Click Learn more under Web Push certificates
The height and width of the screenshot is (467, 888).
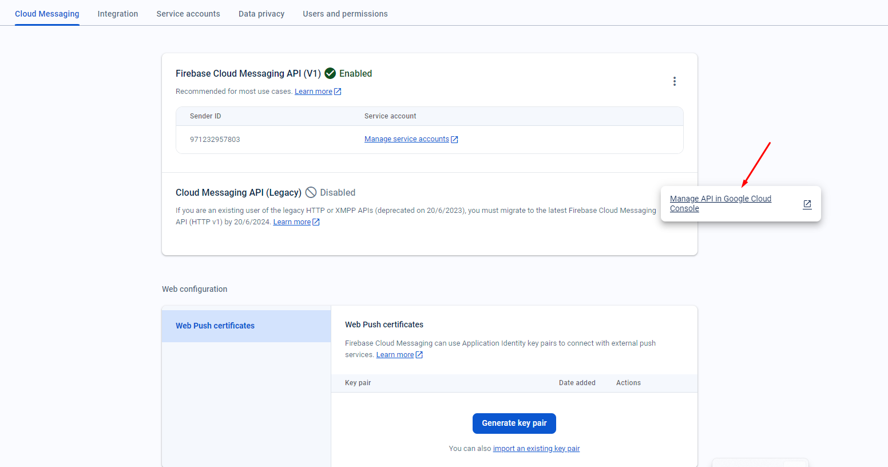tap(395, 355)
